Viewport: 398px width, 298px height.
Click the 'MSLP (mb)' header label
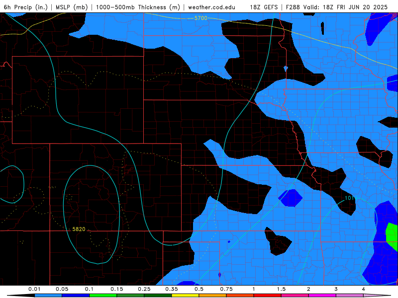point(72,7)
